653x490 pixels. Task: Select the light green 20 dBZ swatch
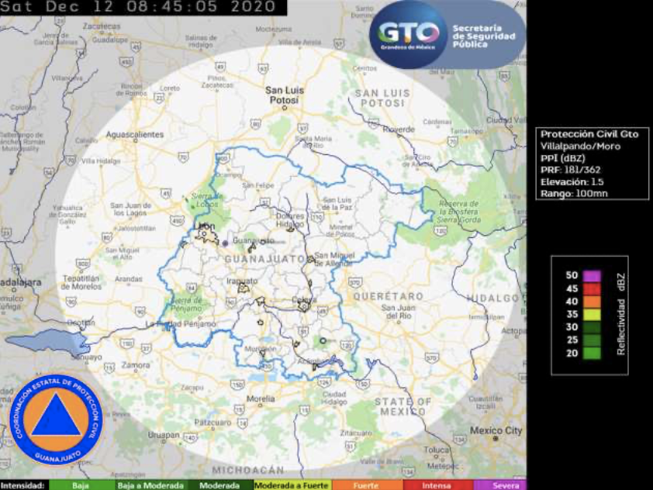coord(592,354)
